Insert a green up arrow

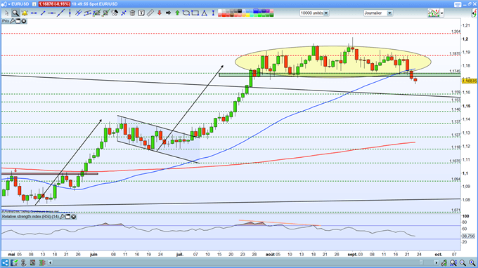coord(177,13)
